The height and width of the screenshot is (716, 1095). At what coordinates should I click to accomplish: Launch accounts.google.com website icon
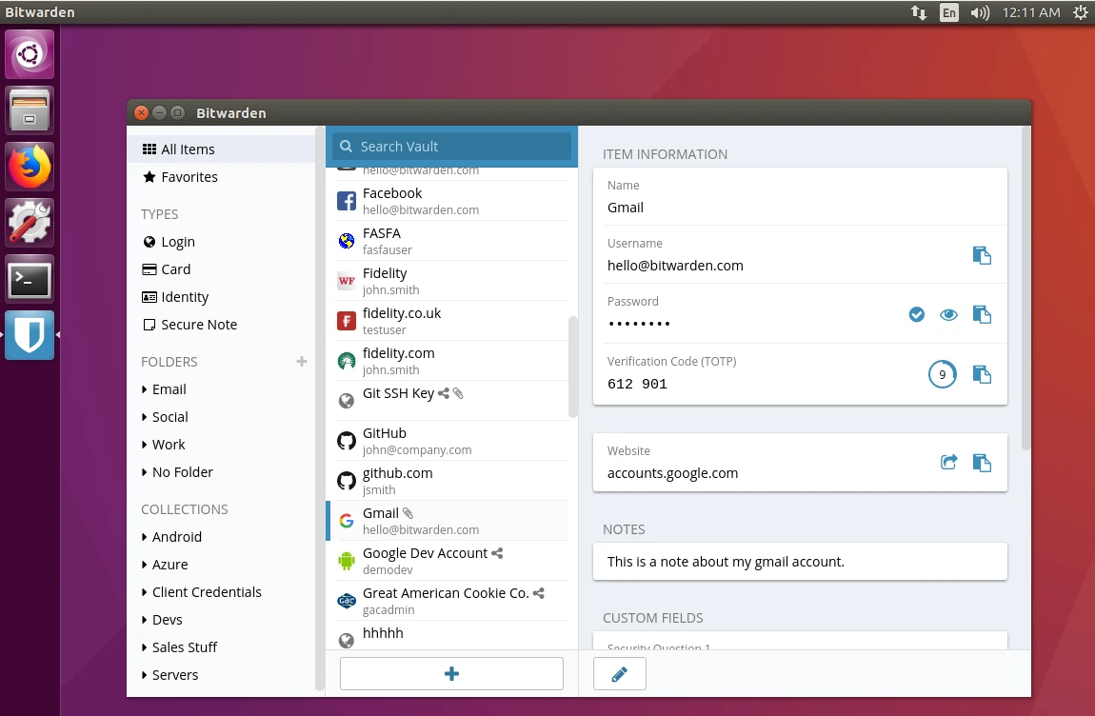click(x=948, y=463)
